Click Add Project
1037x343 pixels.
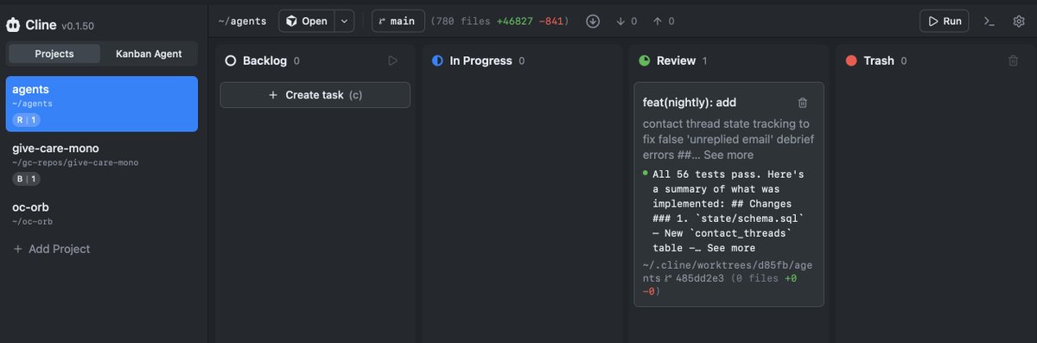(x=52, y=249)
